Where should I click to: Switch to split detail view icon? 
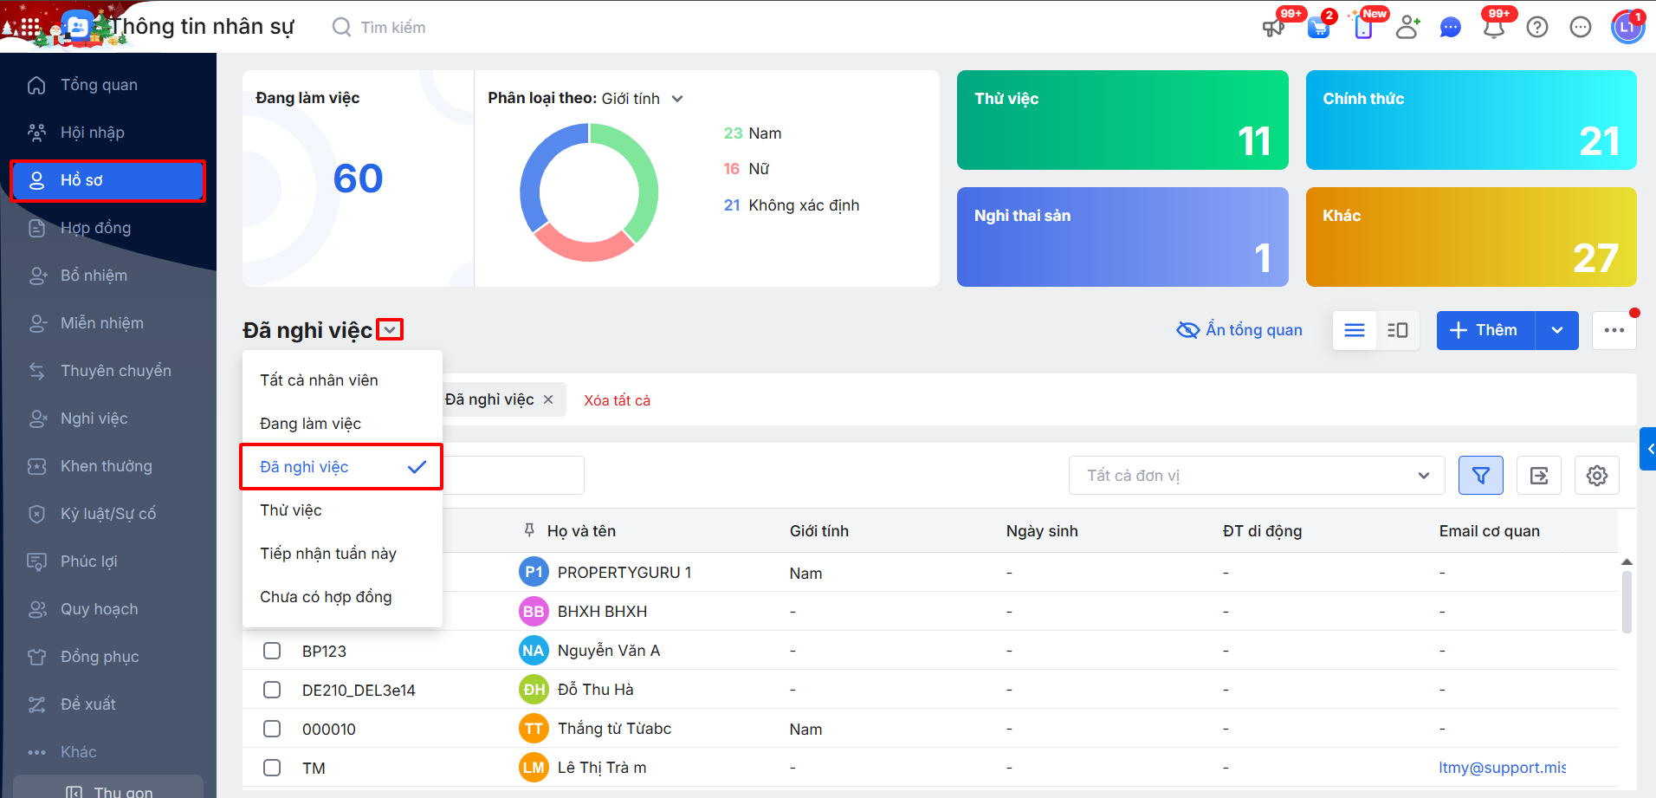pyautogui.click(x=1397, y=330)
